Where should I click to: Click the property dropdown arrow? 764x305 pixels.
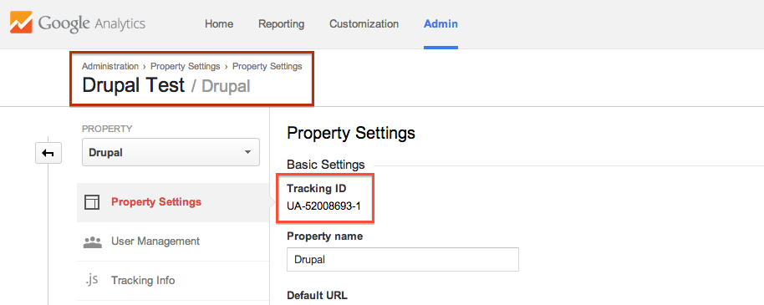[x=247, y=152]
